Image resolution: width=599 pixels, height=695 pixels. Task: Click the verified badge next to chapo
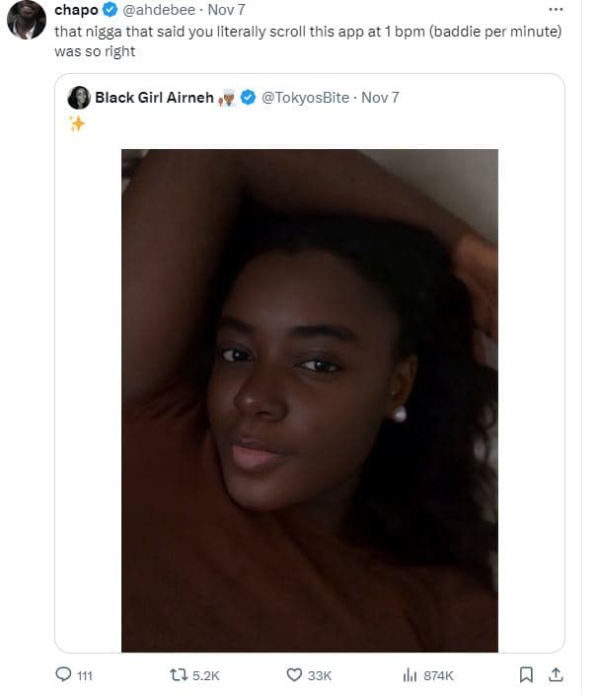[x=110, y=11]
